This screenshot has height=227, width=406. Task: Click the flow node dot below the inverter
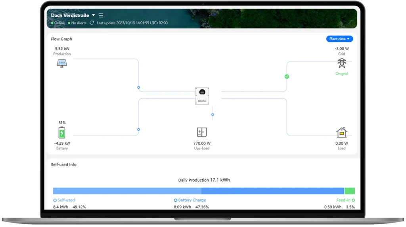pos(213,114)
